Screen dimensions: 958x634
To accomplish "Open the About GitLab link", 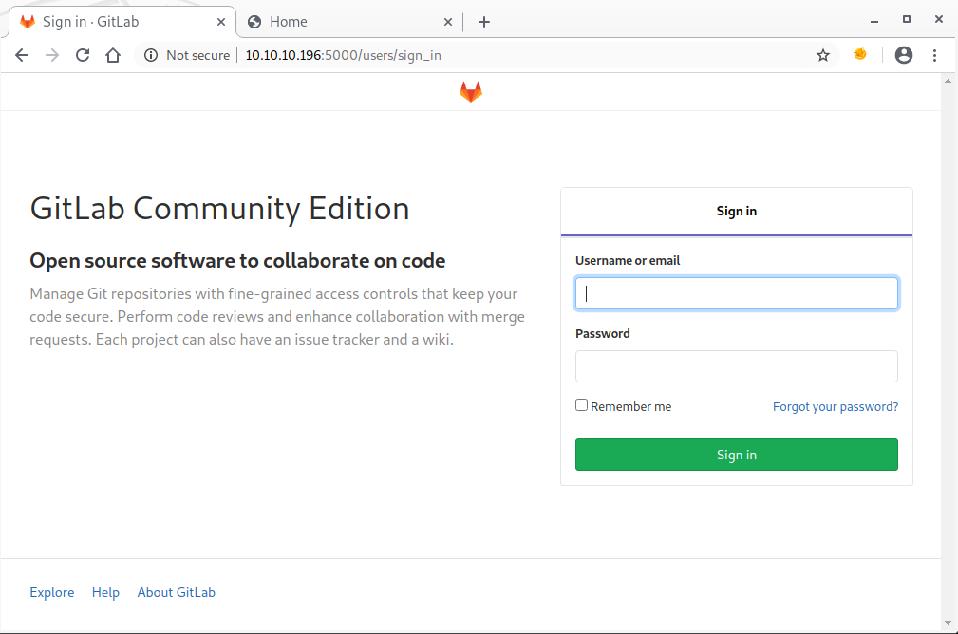I will pos(176,592).
